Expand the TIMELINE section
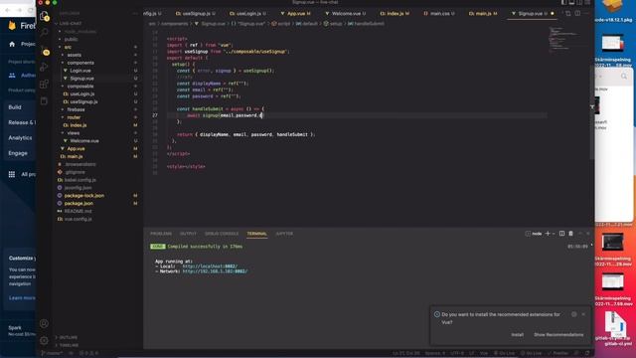Screen dimensions: 636x358 (x=67, y=345)
